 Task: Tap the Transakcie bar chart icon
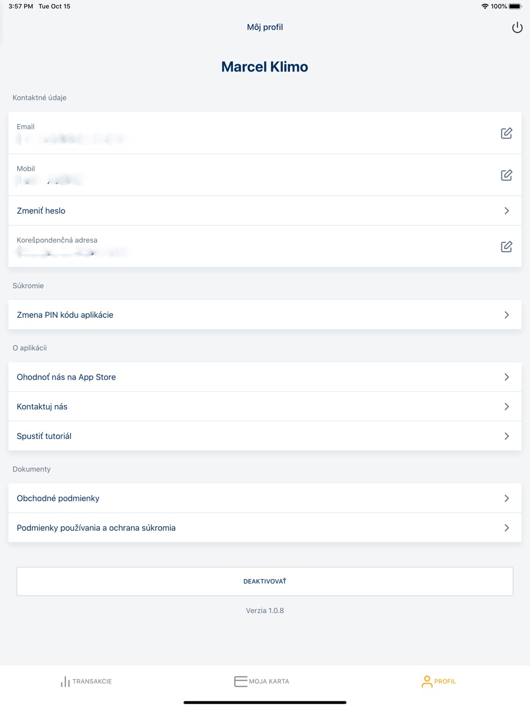coord(65,681)
